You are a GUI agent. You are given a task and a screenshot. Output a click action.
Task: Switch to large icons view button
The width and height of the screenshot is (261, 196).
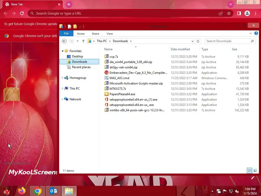[x=255, y=170]
